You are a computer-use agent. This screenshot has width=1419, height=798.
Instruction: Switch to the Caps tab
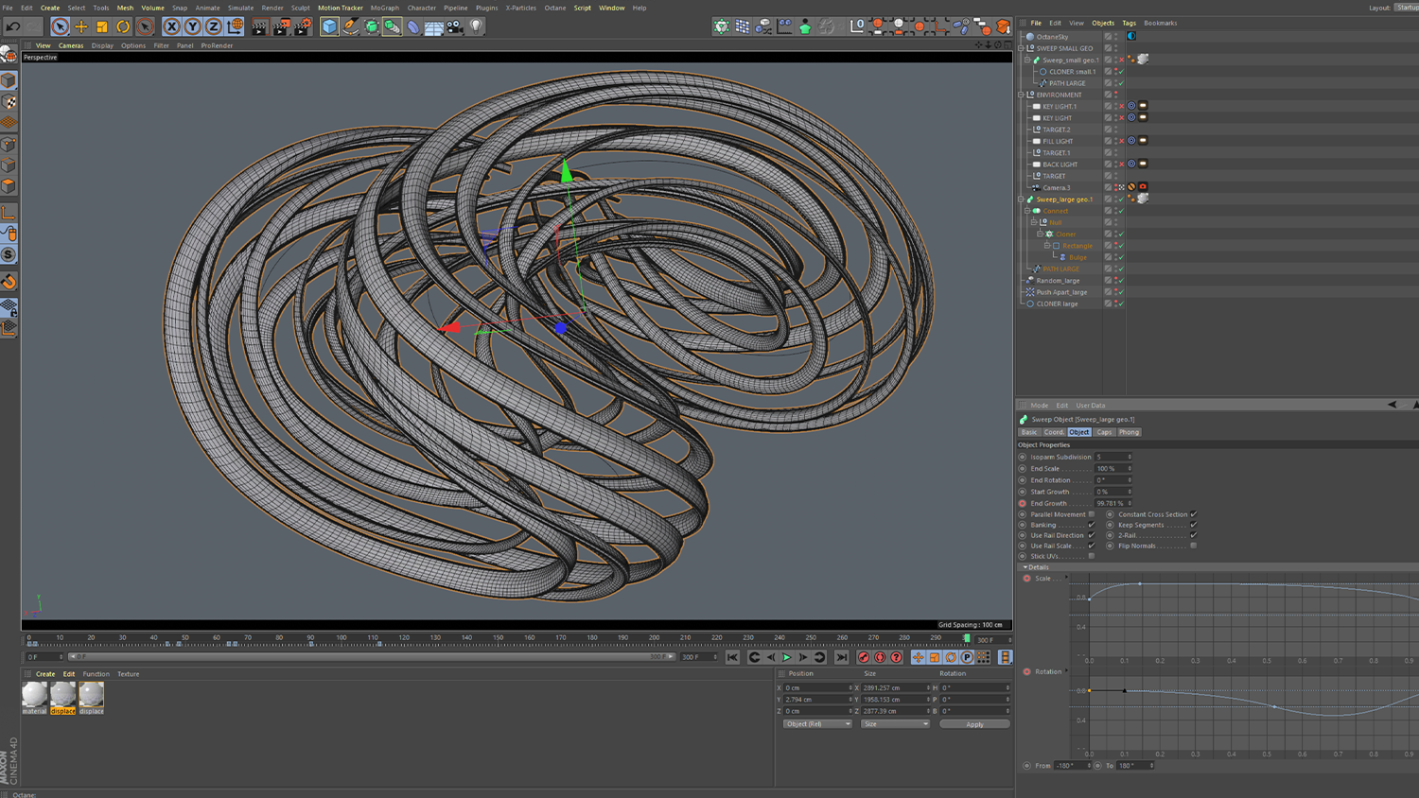pyautogui.click(x=1104, y=432)
